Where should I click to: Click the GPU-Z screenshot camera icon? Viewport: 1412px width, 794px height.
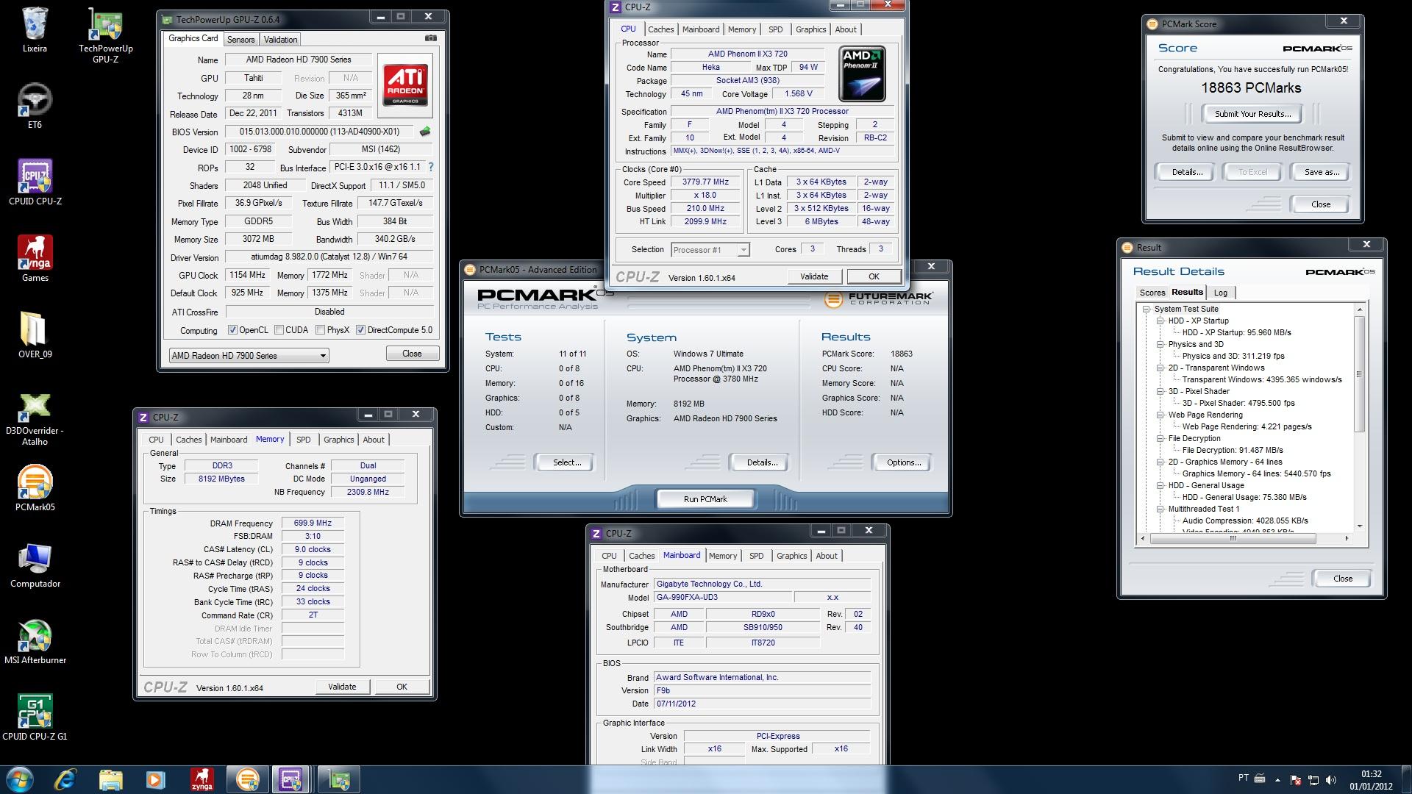431,38
